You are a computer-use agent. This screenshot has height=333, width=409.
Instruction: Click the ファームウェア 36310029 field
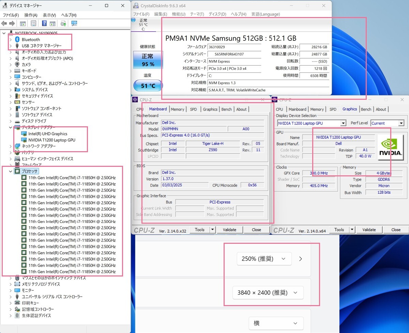(x=234, y=47)
